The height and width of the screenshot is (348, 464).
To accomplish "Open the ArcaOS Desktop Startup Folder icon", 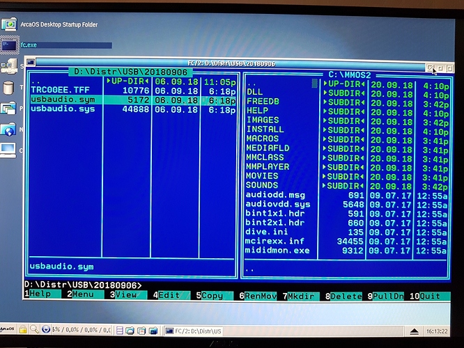I will 9,24.
